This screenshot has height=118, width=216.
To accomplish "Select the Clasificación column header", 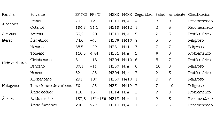I will click(x=199, y=15).
